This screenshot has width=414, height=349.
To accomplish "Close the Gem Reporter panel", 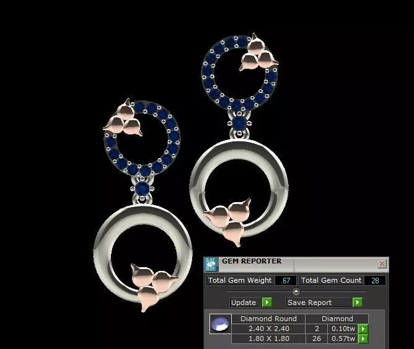I will point(382,263).
